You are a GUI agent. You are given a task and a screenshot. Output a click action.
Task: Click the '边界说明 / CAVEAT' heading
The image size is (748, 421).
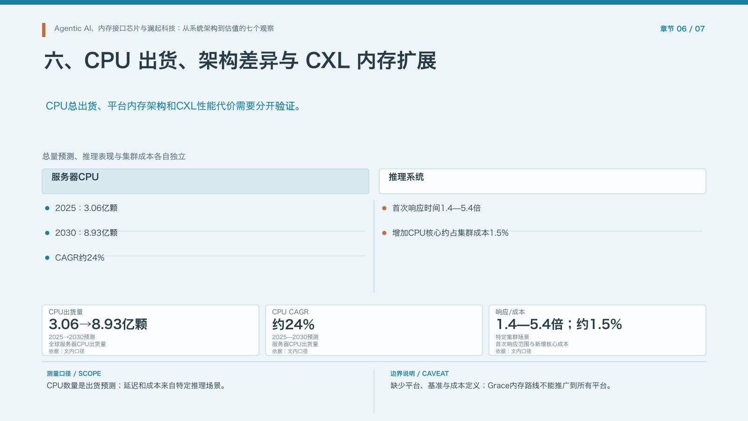pyautogui.click(x=419, y=374)
